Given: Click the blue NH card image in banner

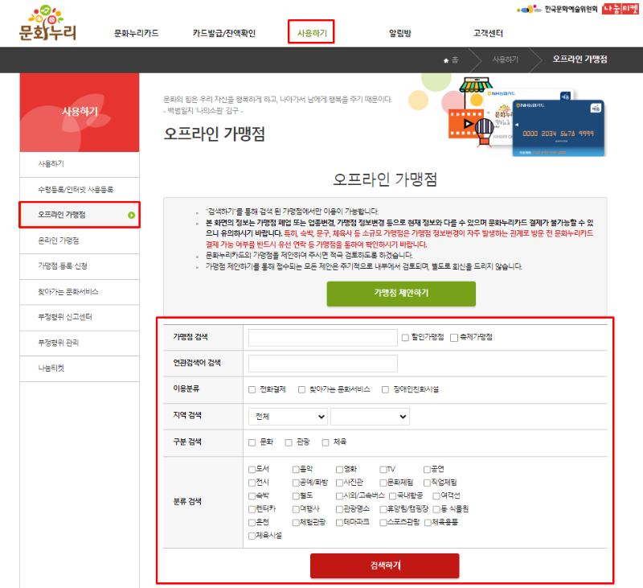Looking at the screenshot, I should 559,129.
